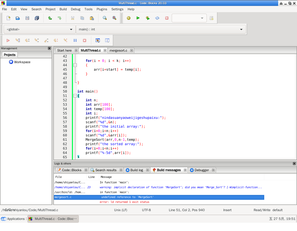Image resolution: width=297 pixels, height=231 pixels.
Task: Click the Rebuild icon
Action: point(157,18)
